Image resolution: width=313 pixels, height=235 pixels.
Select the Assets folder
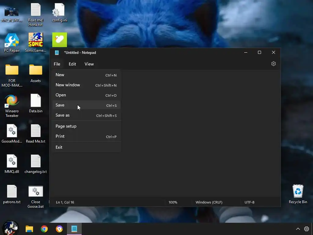click(35, 73)
